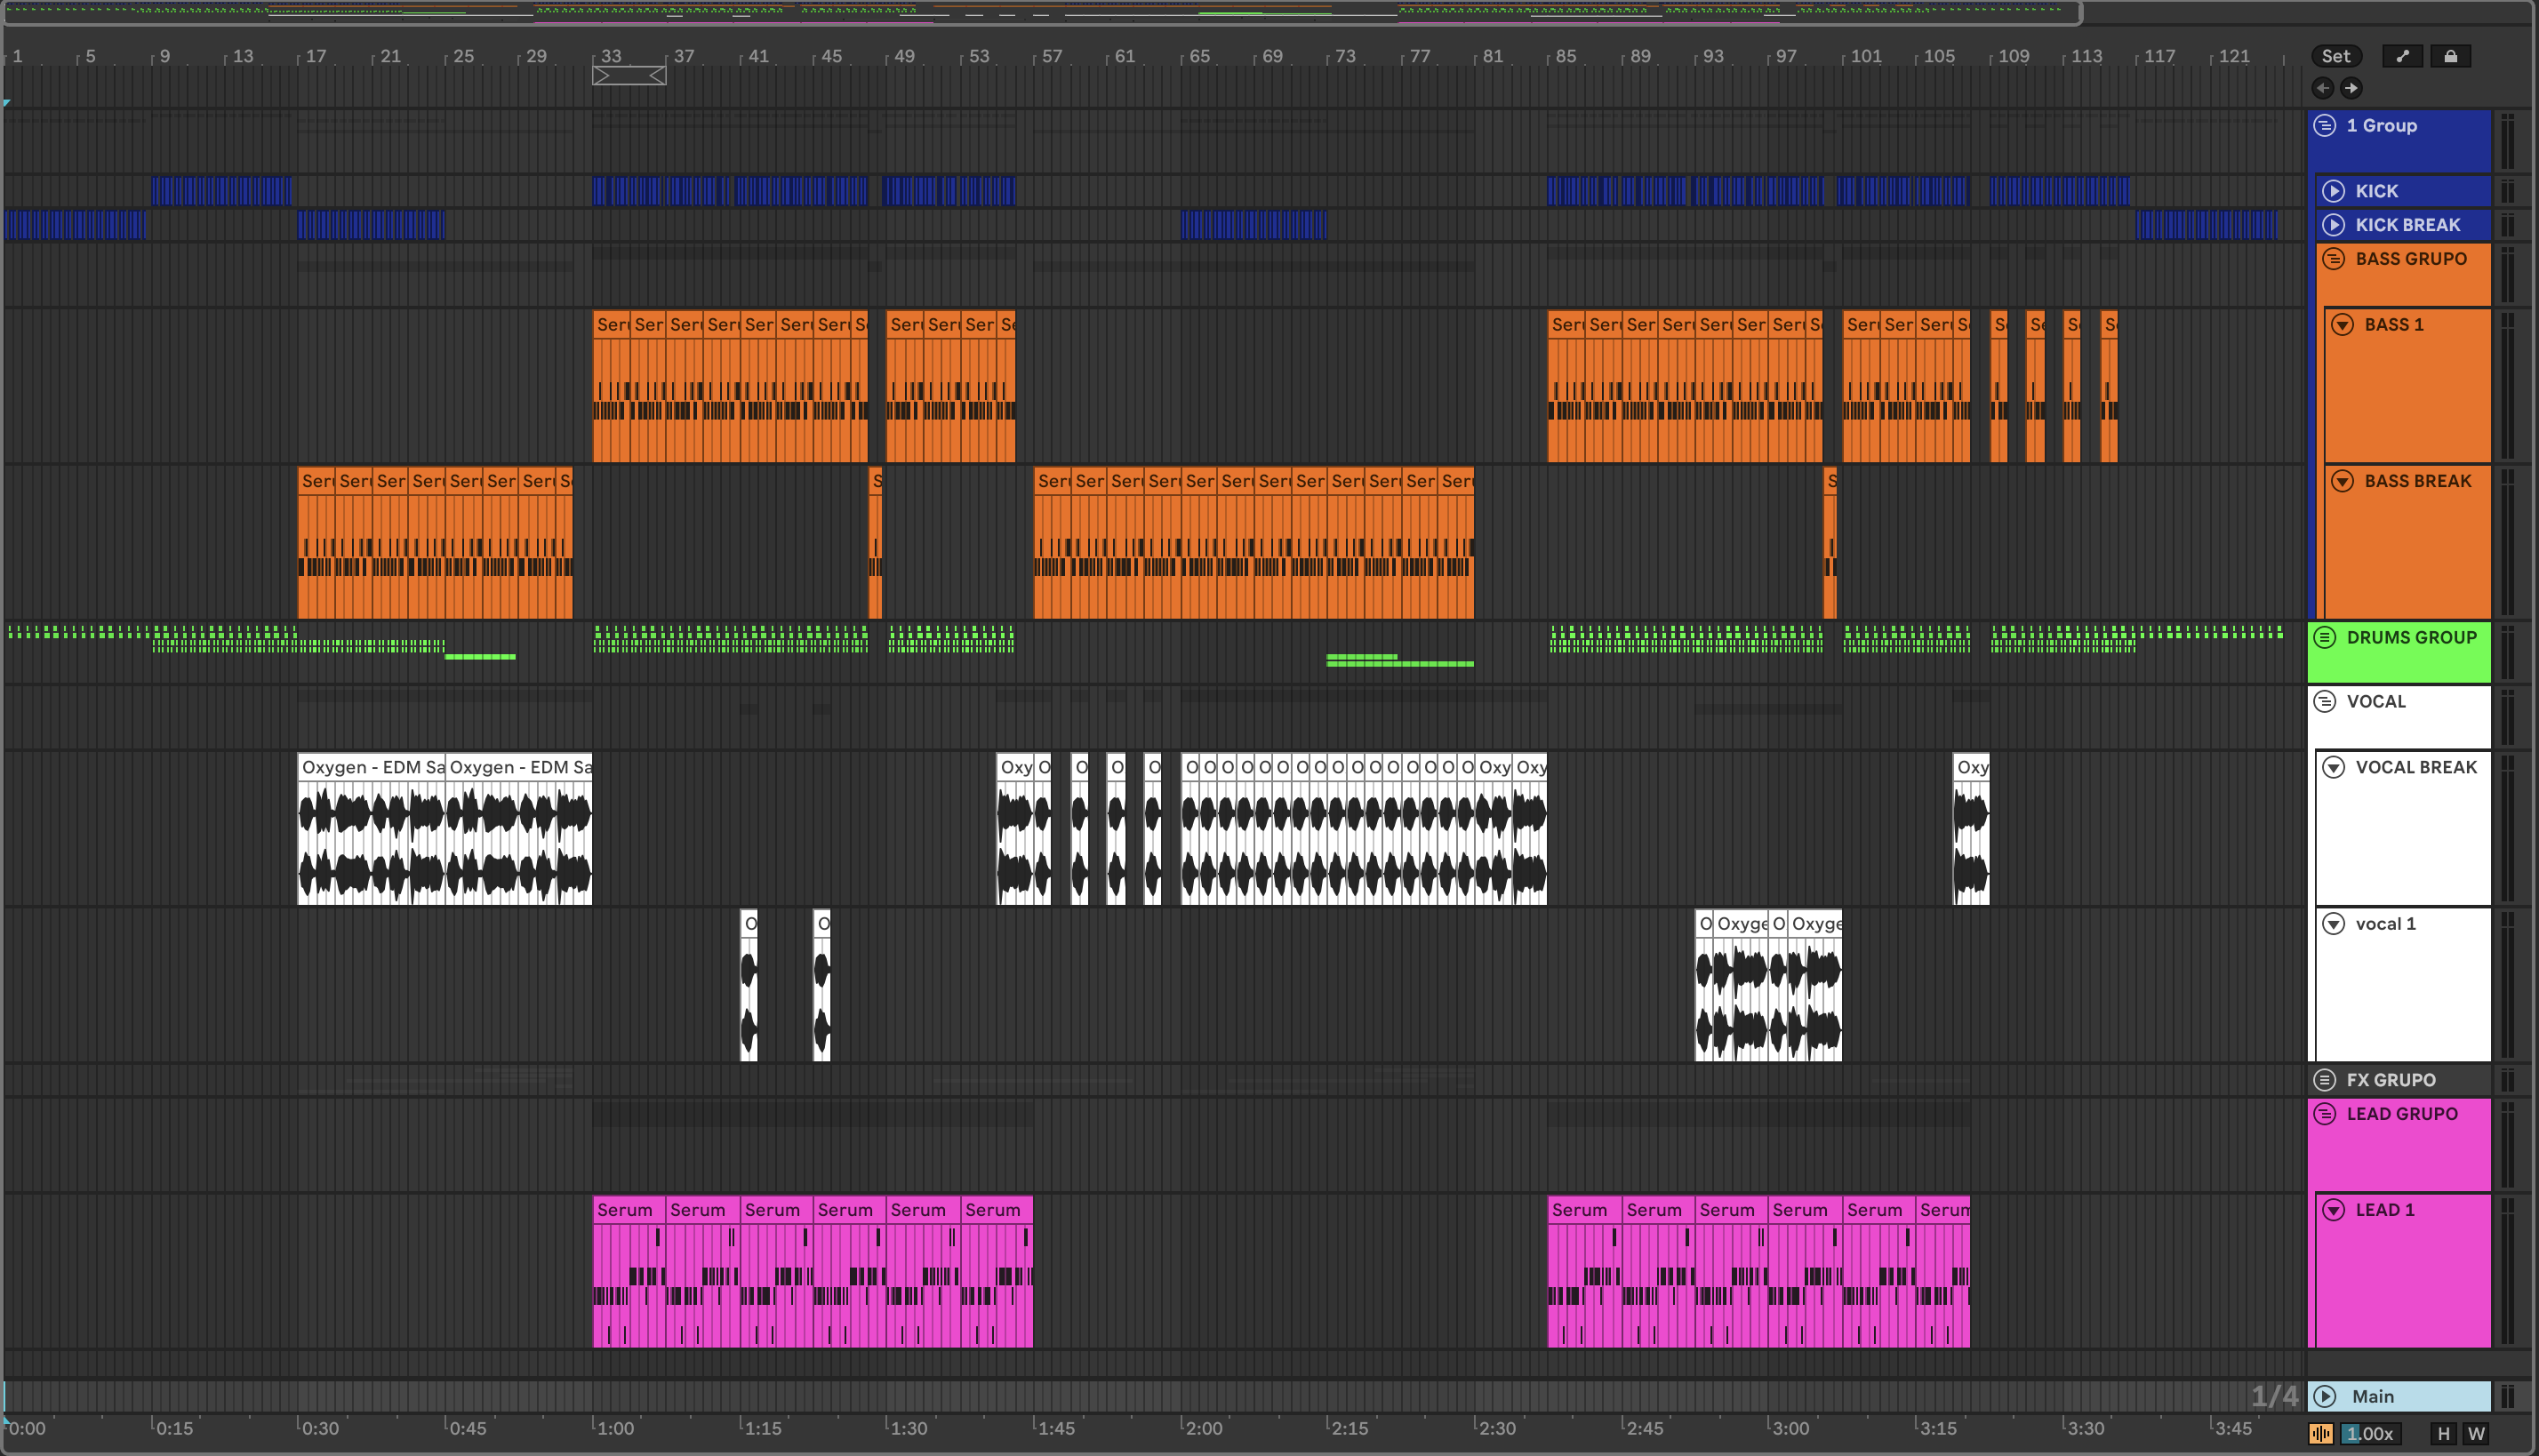2539x1456 pixels.
Task: Select the 1 Group track name
Action: coord(2381,126)
